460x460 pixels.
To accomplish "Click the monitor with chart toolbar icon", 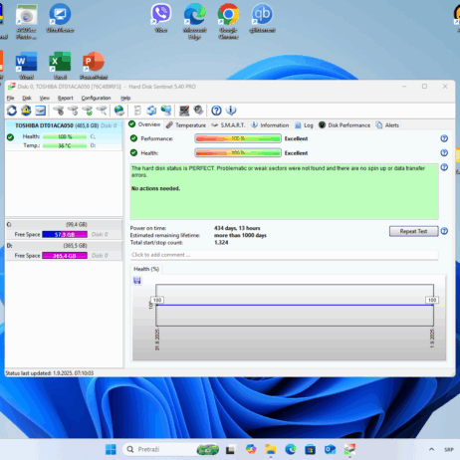I will [x=184, y=111].
